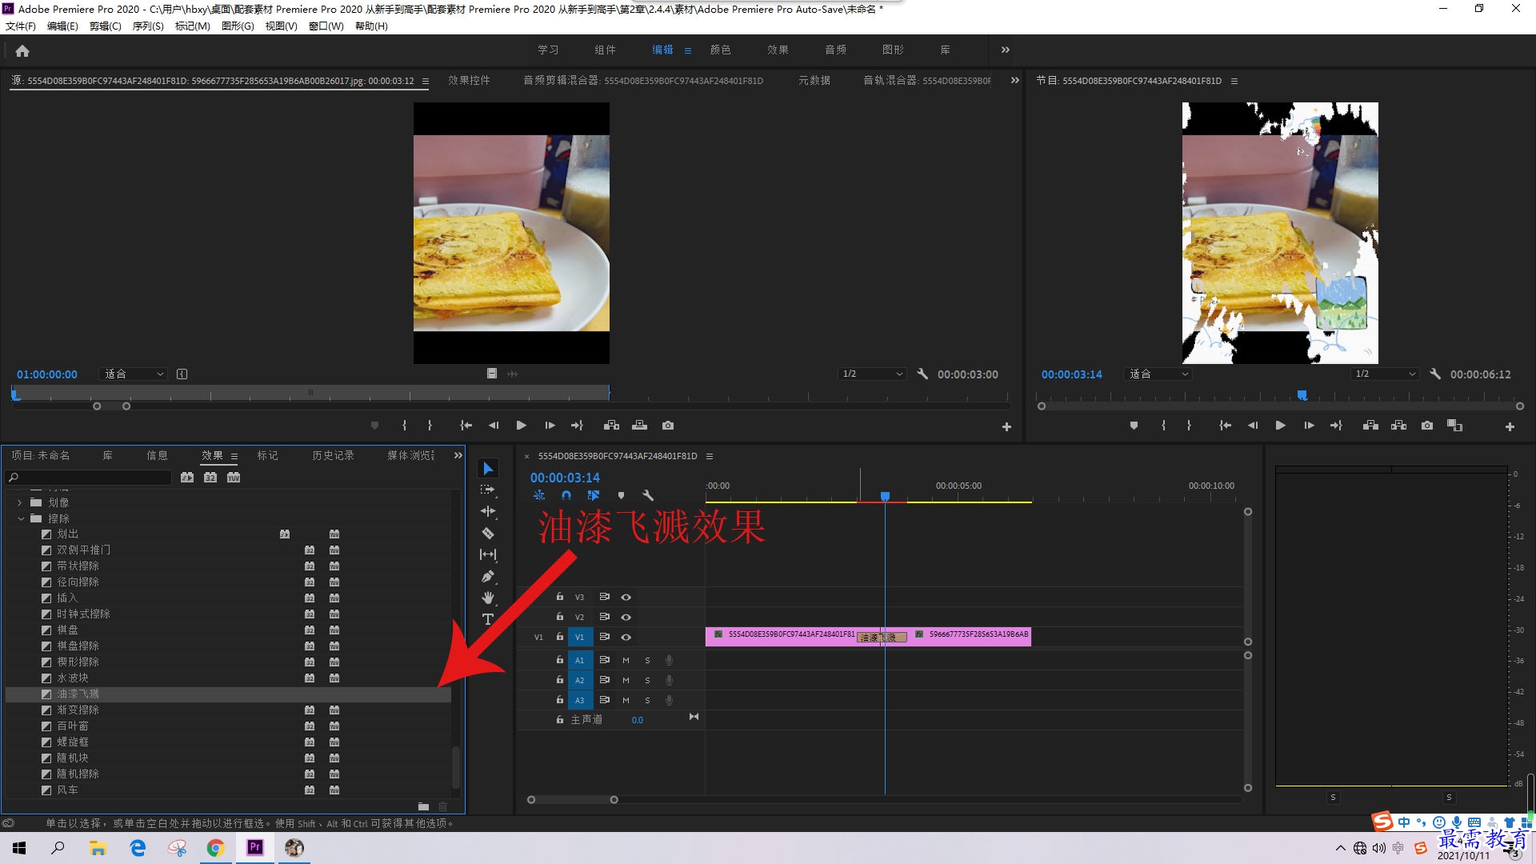Click the Razor tool icon

pos(487,533)
